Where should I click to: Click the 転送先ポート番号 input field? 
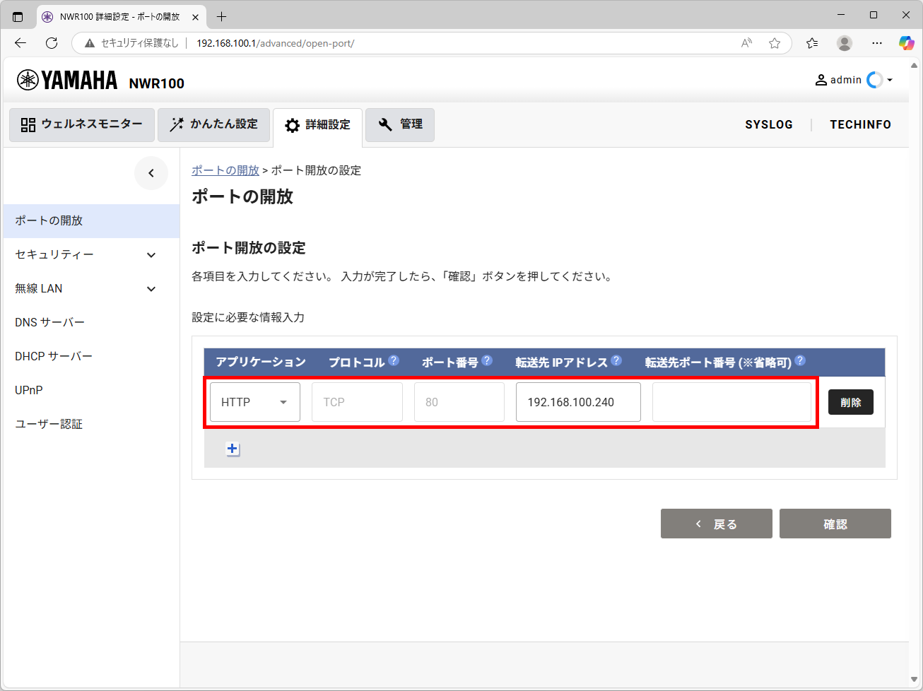click(x=731, y=402)
